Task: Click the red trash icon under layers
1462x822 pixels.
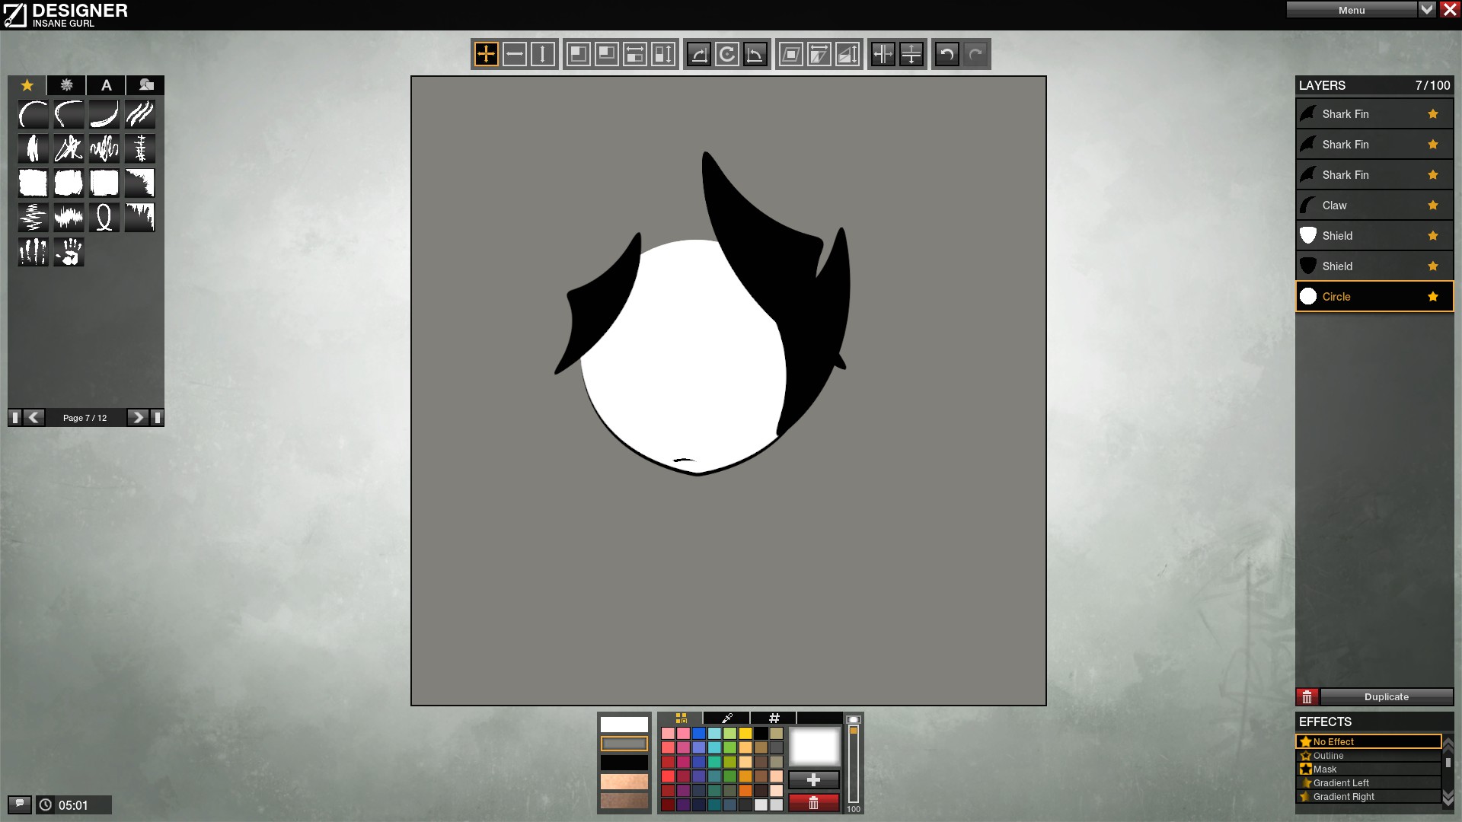Action: point(1307,696)
